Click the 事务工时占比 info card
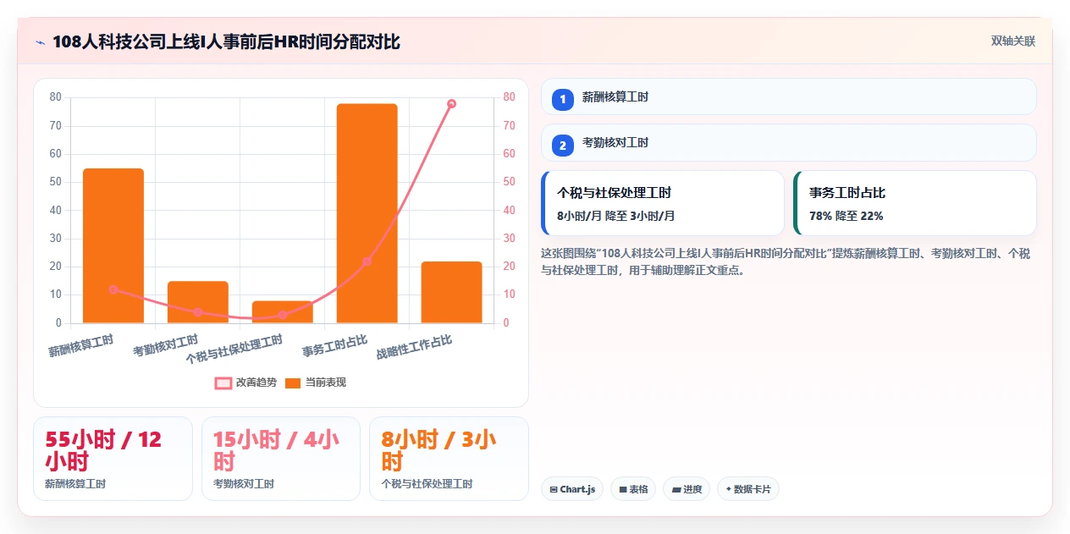 915,203
